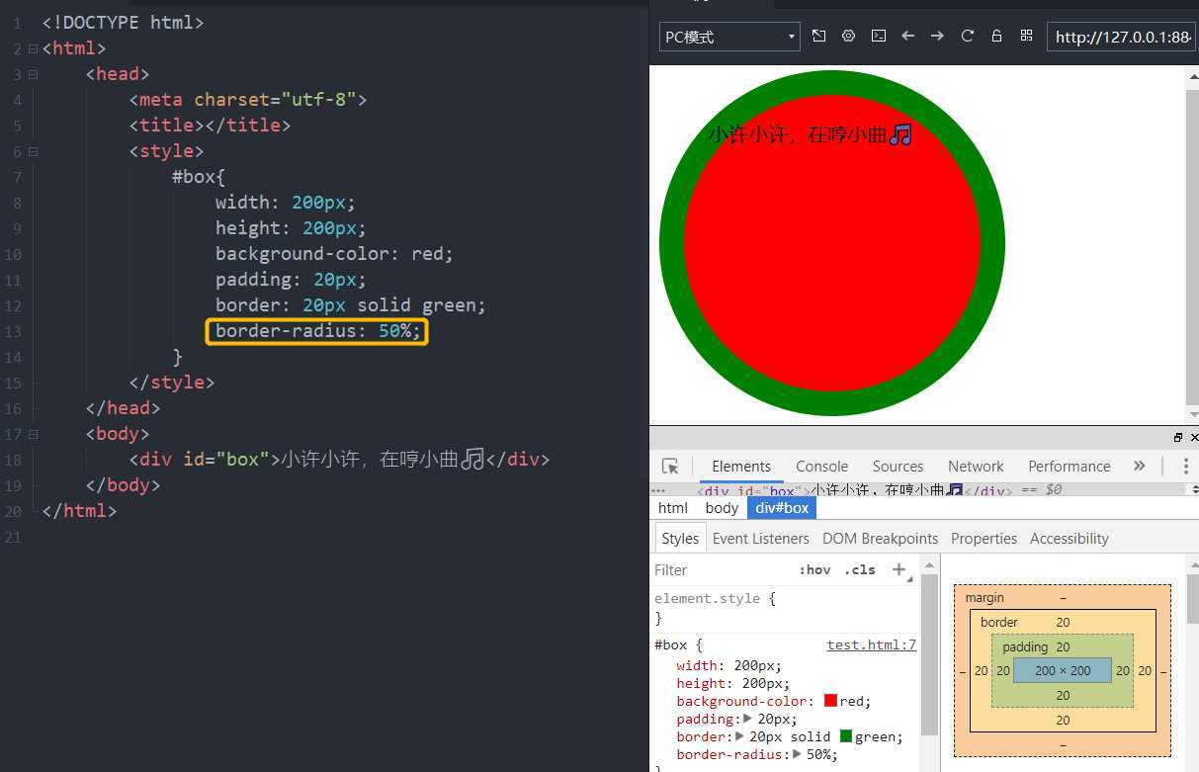Open the Sources tab
The height and width of the screenshot is (772, 1199).
(x=898, y=467)
